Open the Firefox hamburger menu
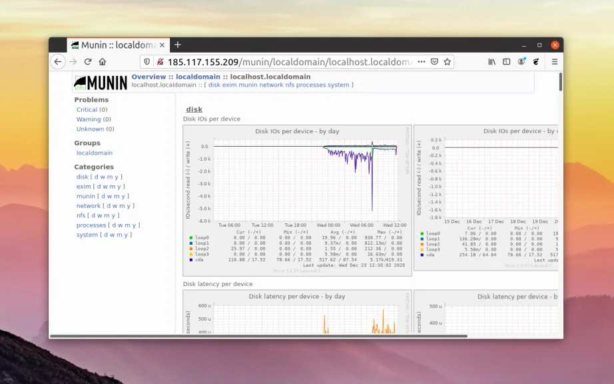Image resolution: width=614 pixels, height=384 pixels. click(555, 61)
